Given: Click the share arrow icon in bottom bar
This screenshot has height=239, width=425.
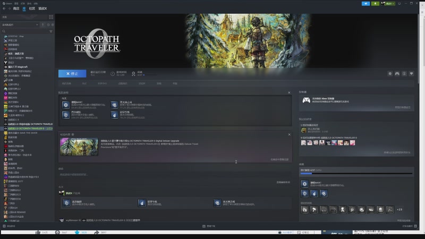Looking at the screenshot, I should [x=97, y=232].
